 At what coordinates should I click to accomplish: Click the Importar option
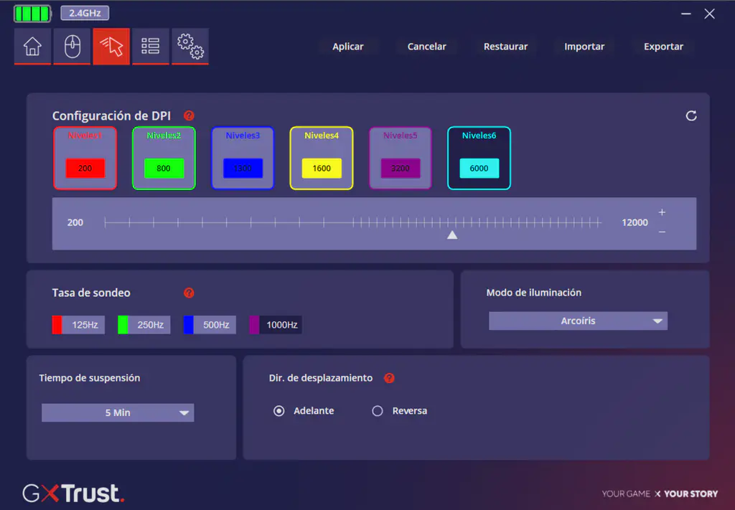tap(584, 47)
